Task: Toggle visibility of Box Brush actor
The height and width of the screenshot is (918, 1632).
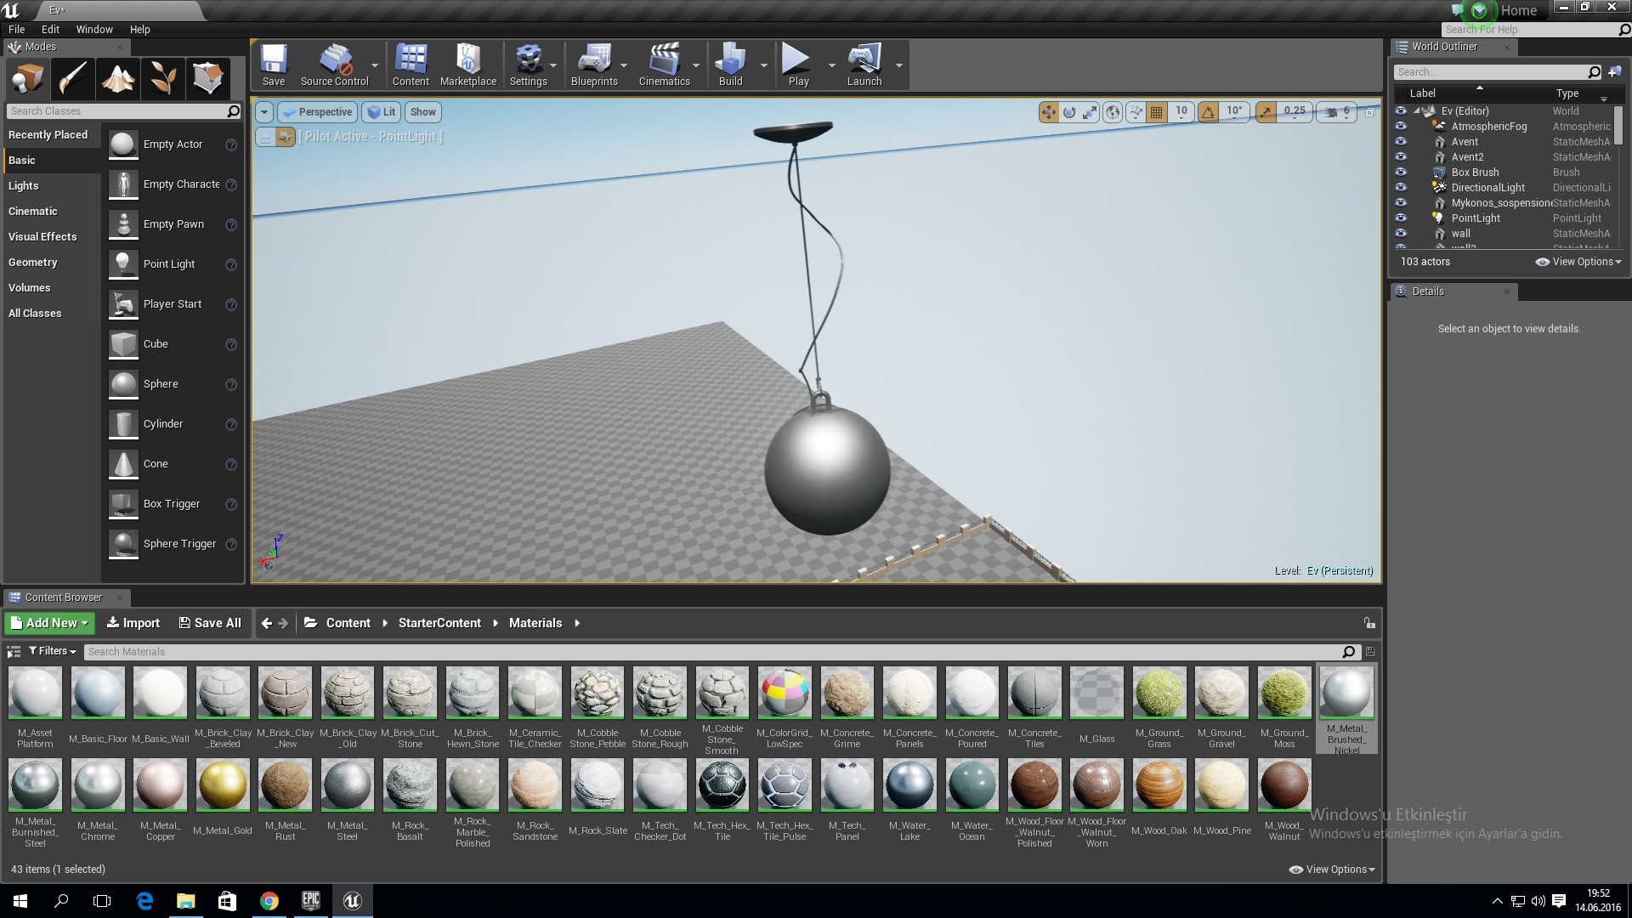Action: tap(1401, 172)
